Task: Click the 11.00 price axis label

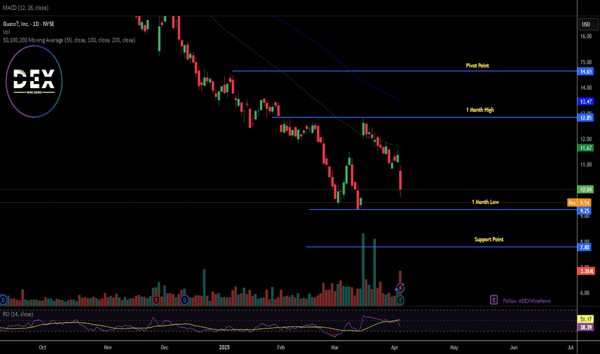Action: coord(586,165)
